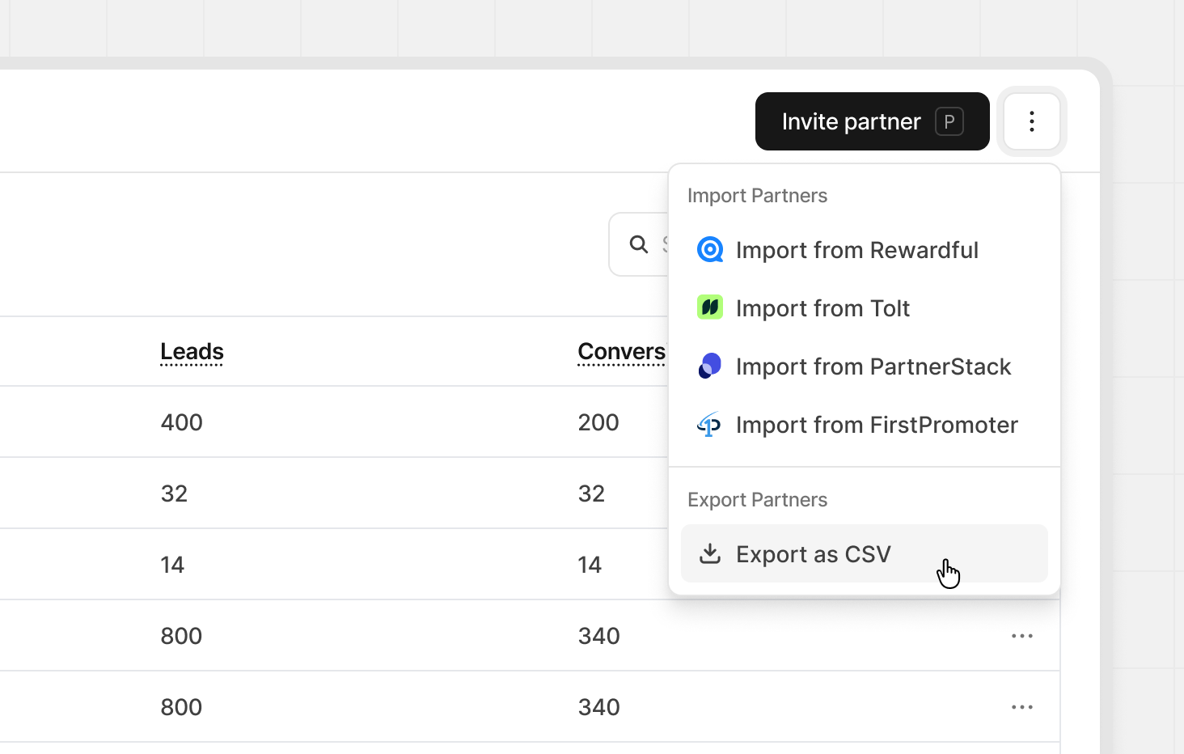Click the FirstPromoter logo icon
Viewport: 1184px width, 754px height.
(x=709, y=424)
